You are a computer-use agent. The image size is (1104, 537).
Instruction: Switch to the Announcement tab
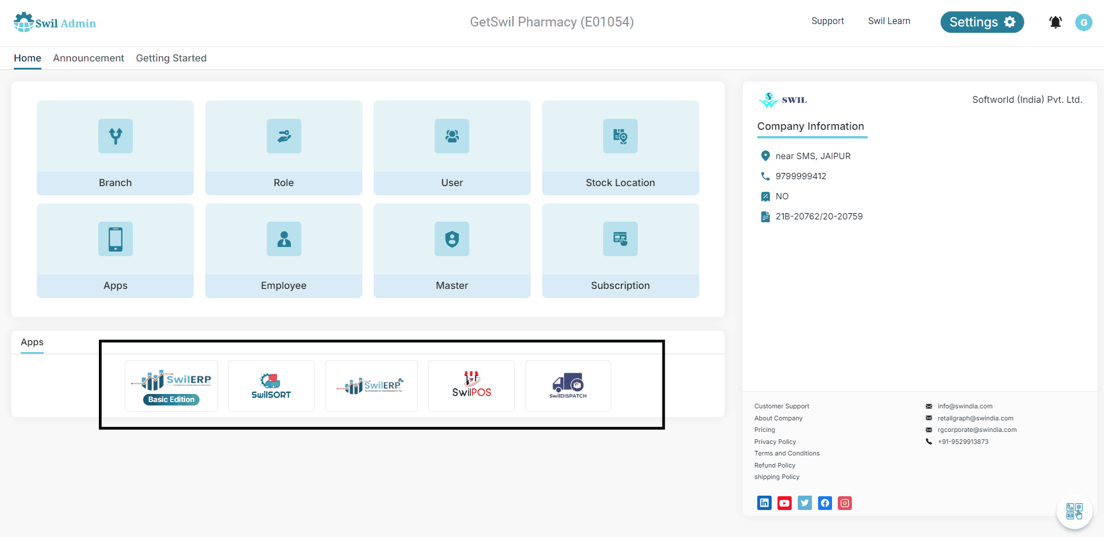[x=89, y=58]
